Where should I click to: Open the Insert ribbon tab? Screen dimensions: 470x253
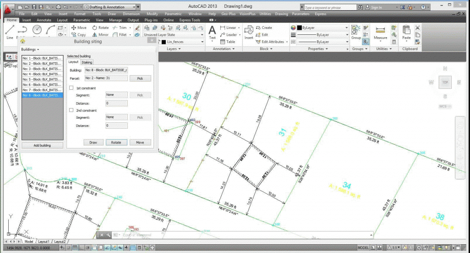tap(27, 20)
